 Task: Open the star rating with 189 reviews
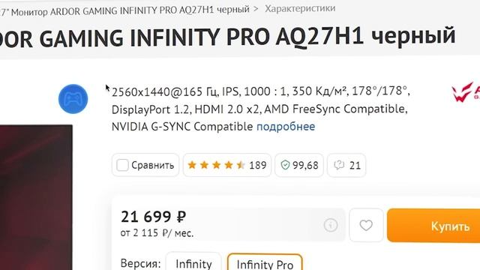coord(227,165)
